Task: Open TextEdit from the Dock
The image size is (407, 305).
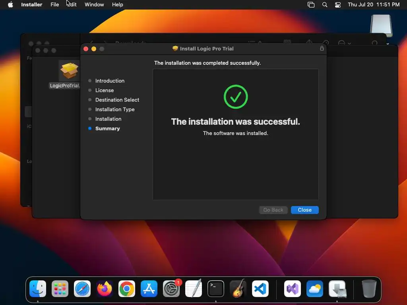Action: click(194, 289)
